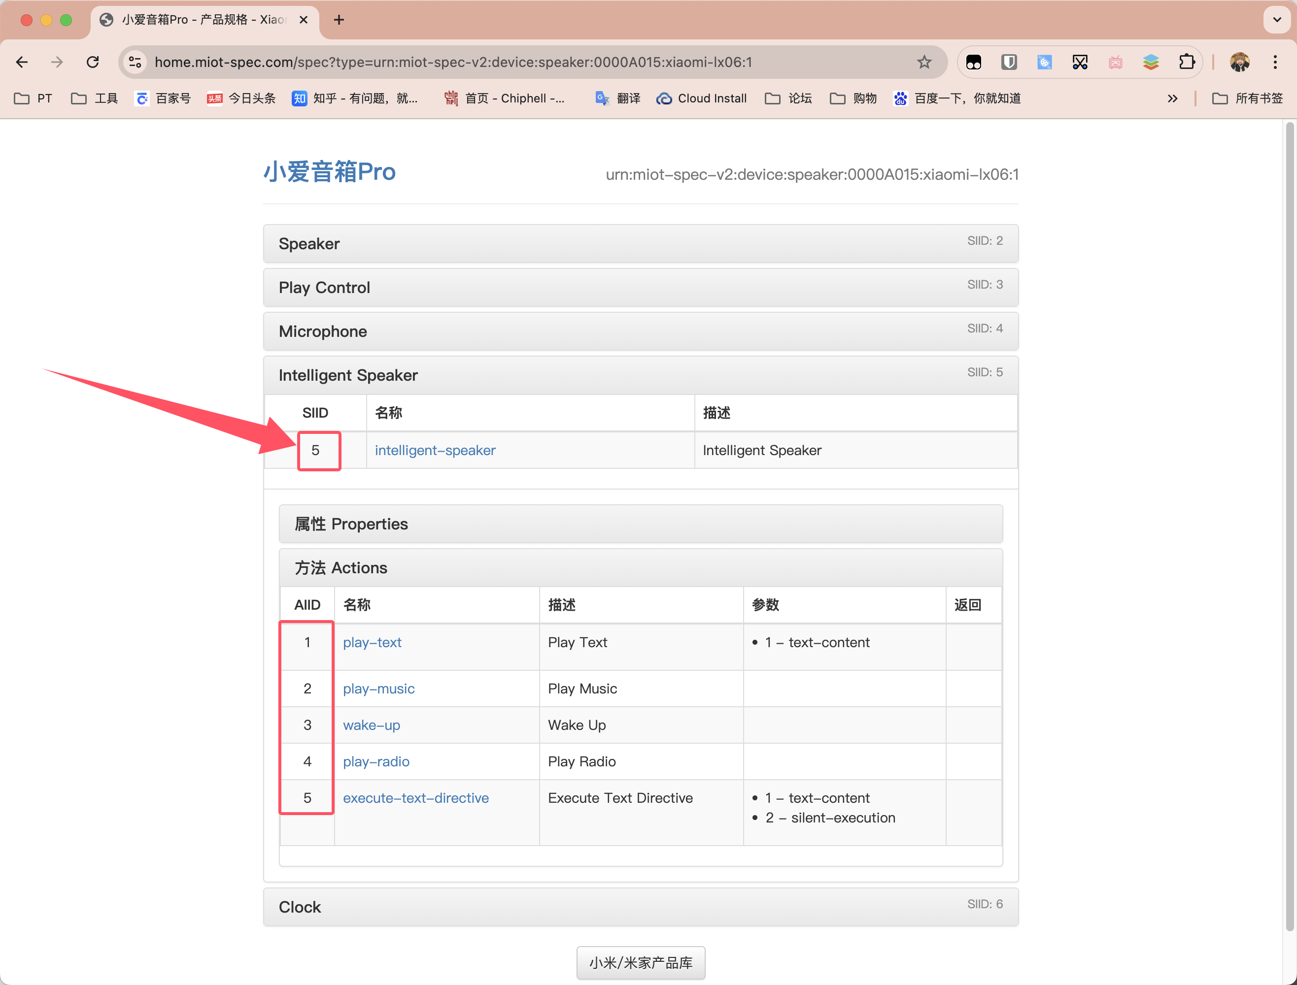Click the 'Wake Up' description cell
Screen dimensions: 1297x985
tap(641, 725)
